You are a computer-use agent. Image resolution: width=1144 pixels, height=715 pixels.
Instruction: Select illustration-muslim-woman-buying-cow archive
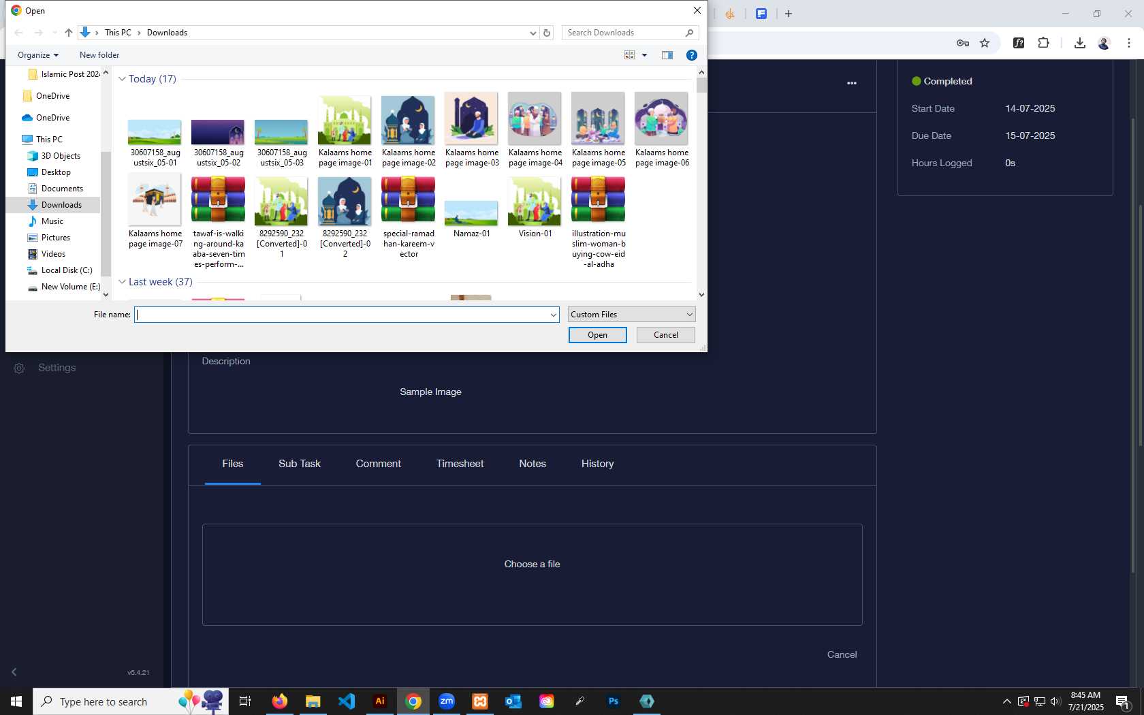click(599, 221)
